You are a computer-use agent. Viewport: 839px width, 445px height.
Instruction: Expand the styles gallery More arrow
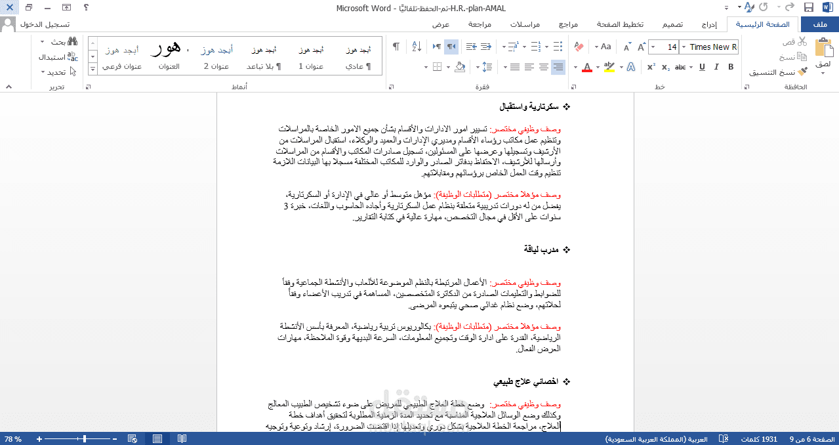tap(92, 69)
